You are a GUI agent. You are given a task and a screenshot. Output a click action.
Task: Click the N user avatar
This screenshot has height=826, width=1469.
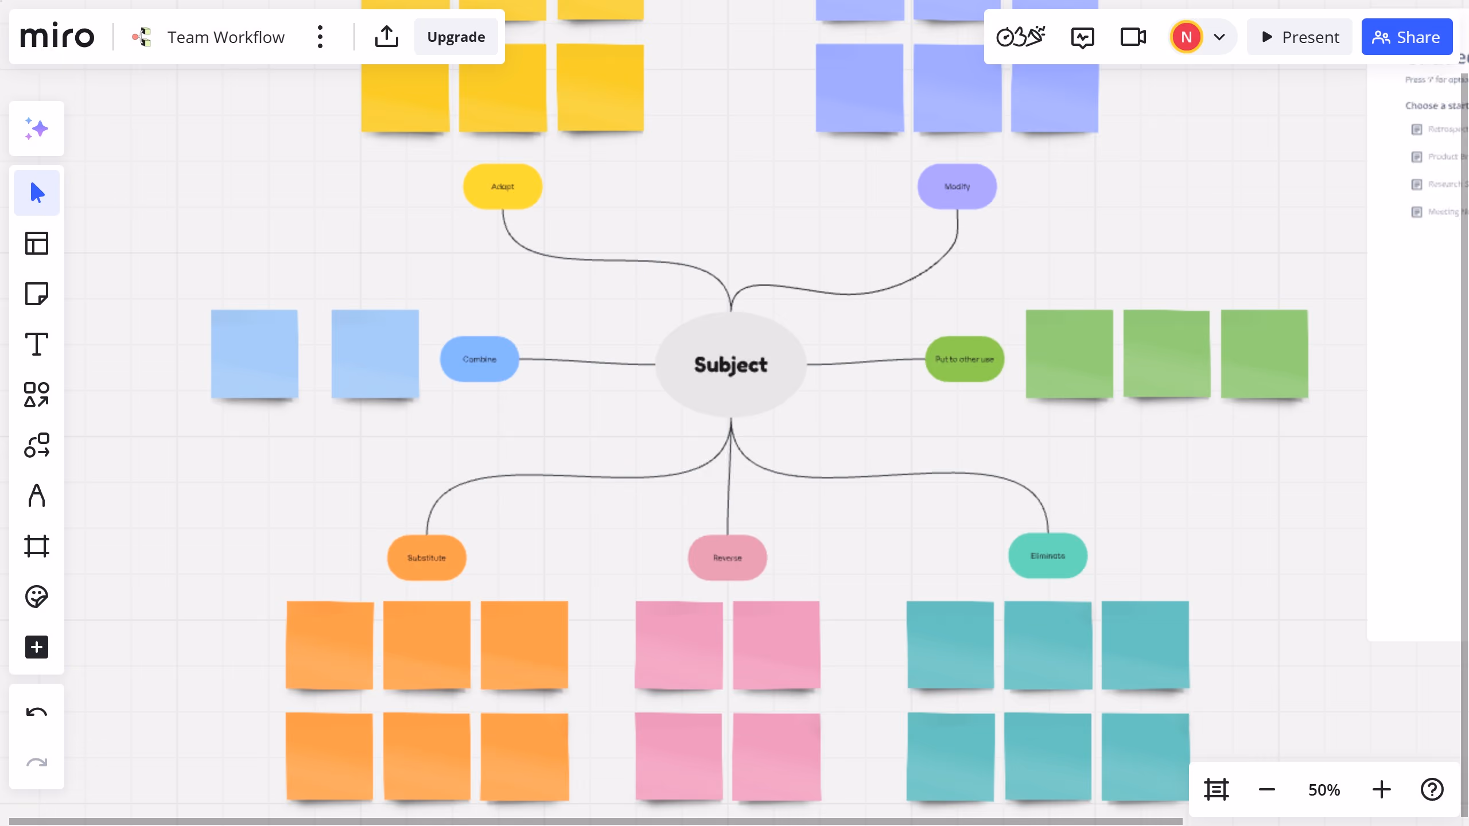[1186, 37]
